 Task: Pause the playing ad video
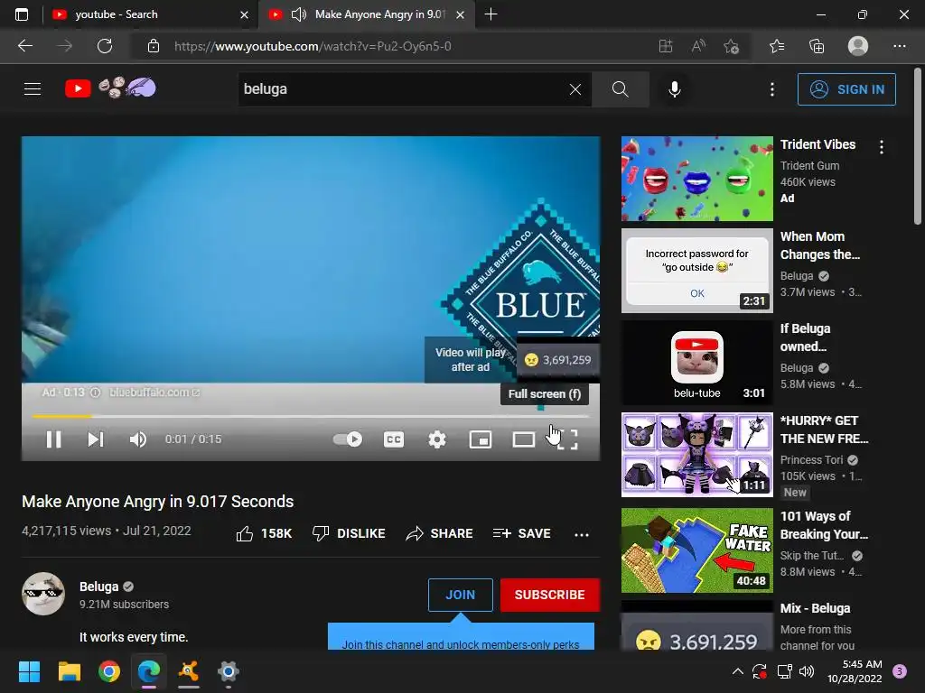point(53,439)
